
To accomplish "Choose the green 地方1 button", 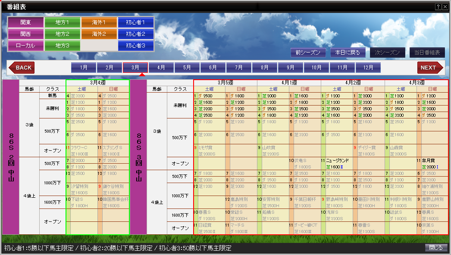I will click(x=62, y=22).
